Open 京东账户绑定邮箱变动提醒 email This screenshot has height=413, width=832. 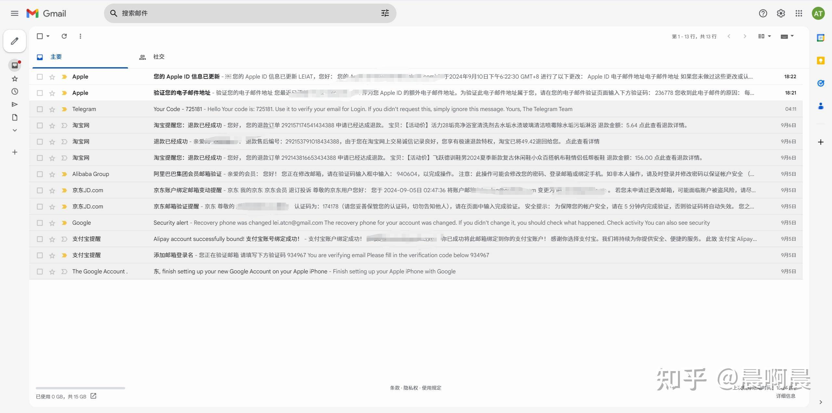click(416, 190)
